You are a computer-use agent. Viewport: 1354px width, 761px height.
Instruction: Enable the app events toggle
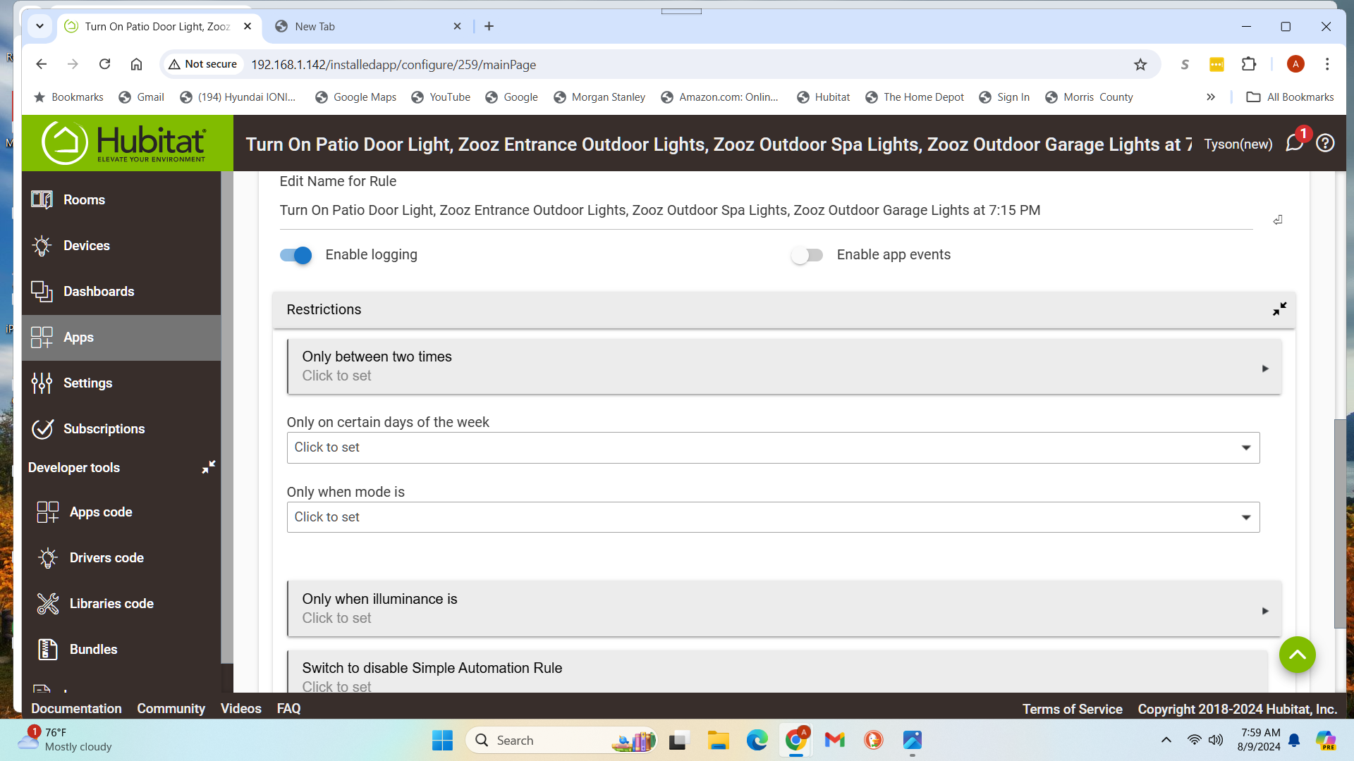pos(807,255)
